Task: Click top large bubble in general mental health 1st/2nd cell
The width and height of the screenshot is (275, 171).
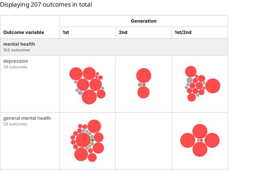Action: [200, 131]
